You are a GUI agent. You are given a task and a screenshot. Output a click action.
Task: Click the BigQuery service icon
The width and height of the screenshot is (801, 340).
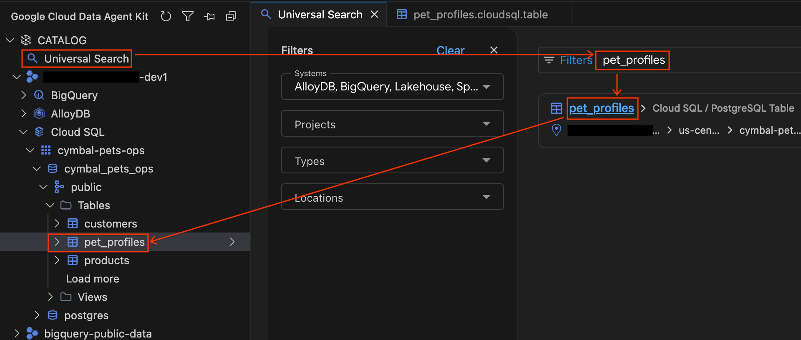(39, 95)
